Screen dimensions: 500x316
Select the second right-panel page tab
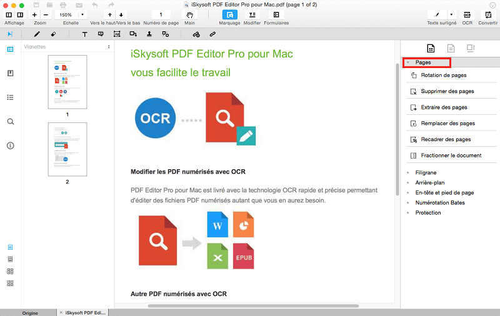[451, 48]
